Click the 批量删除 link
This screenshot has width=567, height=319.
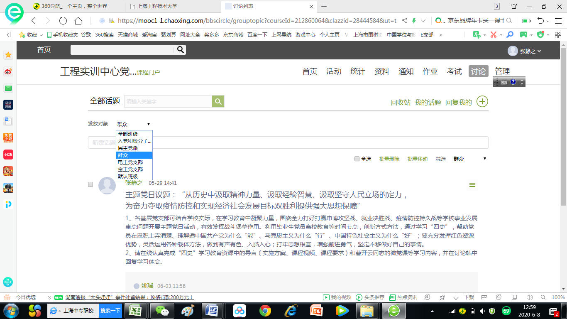tap(389, 159)
